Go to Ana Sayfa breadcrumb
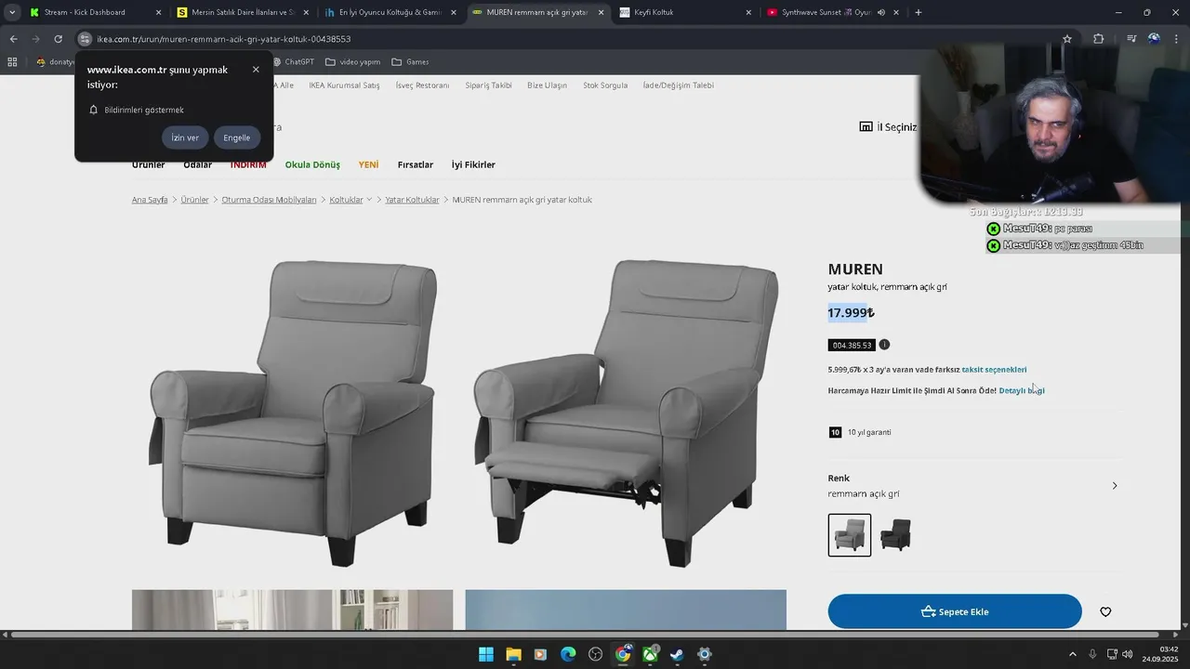 click(x=150, y=200)
